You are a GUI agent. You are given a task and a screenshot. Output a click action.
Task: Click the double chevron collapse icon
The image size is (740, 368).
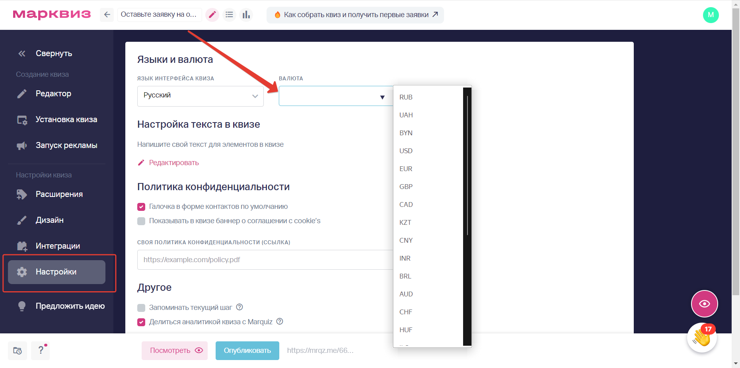[x=22, y=53]
